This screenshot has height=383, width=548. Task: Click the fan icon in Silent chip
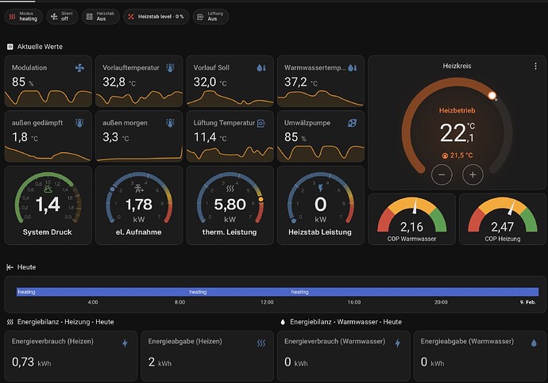click(54, 17)
